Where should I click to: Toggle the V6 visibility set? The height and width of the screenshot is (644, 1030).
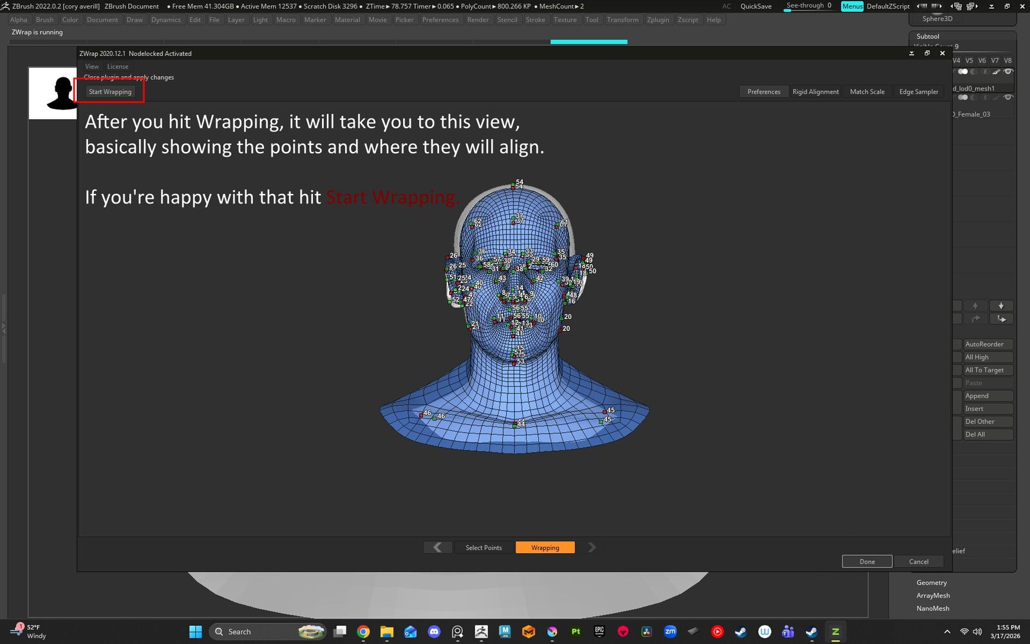[x=982, y=61]
